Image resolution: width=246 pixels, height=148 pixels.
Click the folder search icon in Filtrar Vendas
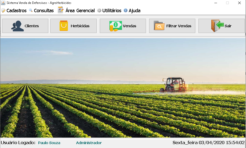159,25
